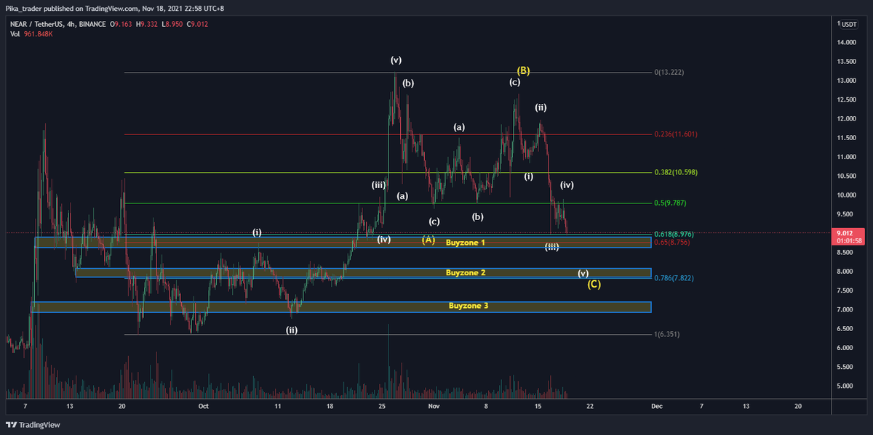This screenshot has width=873, height=435.
Task: Select the 0.65(8.756) Fibonacci level label
Action: (x=672, y=242)
